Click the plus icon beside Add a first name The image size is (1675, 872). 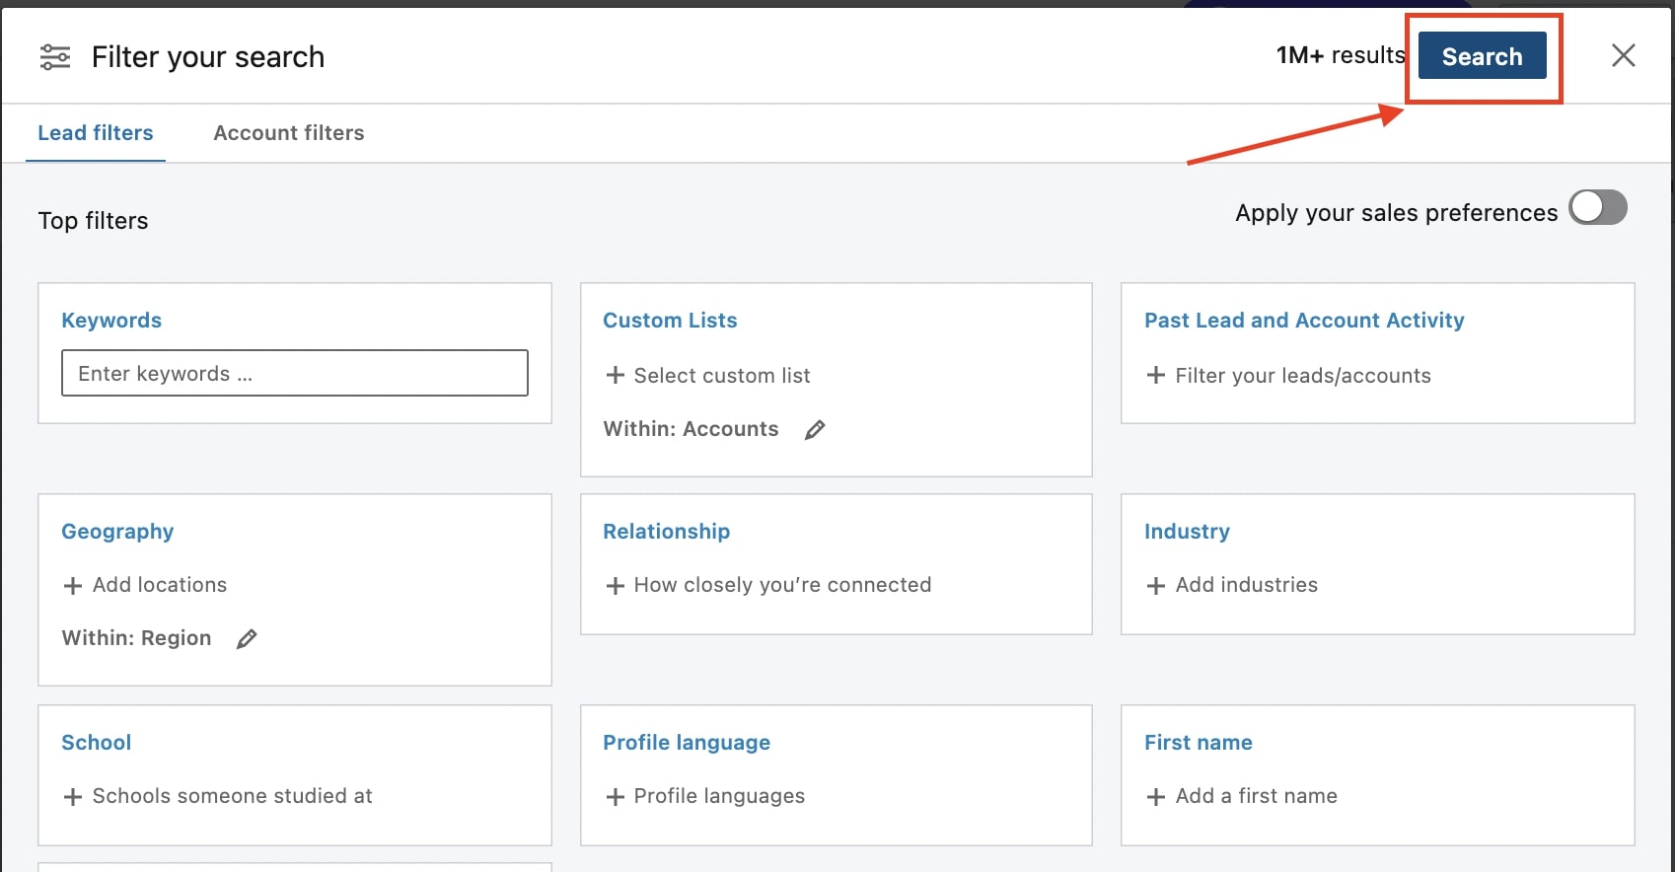pos(1156,796)
